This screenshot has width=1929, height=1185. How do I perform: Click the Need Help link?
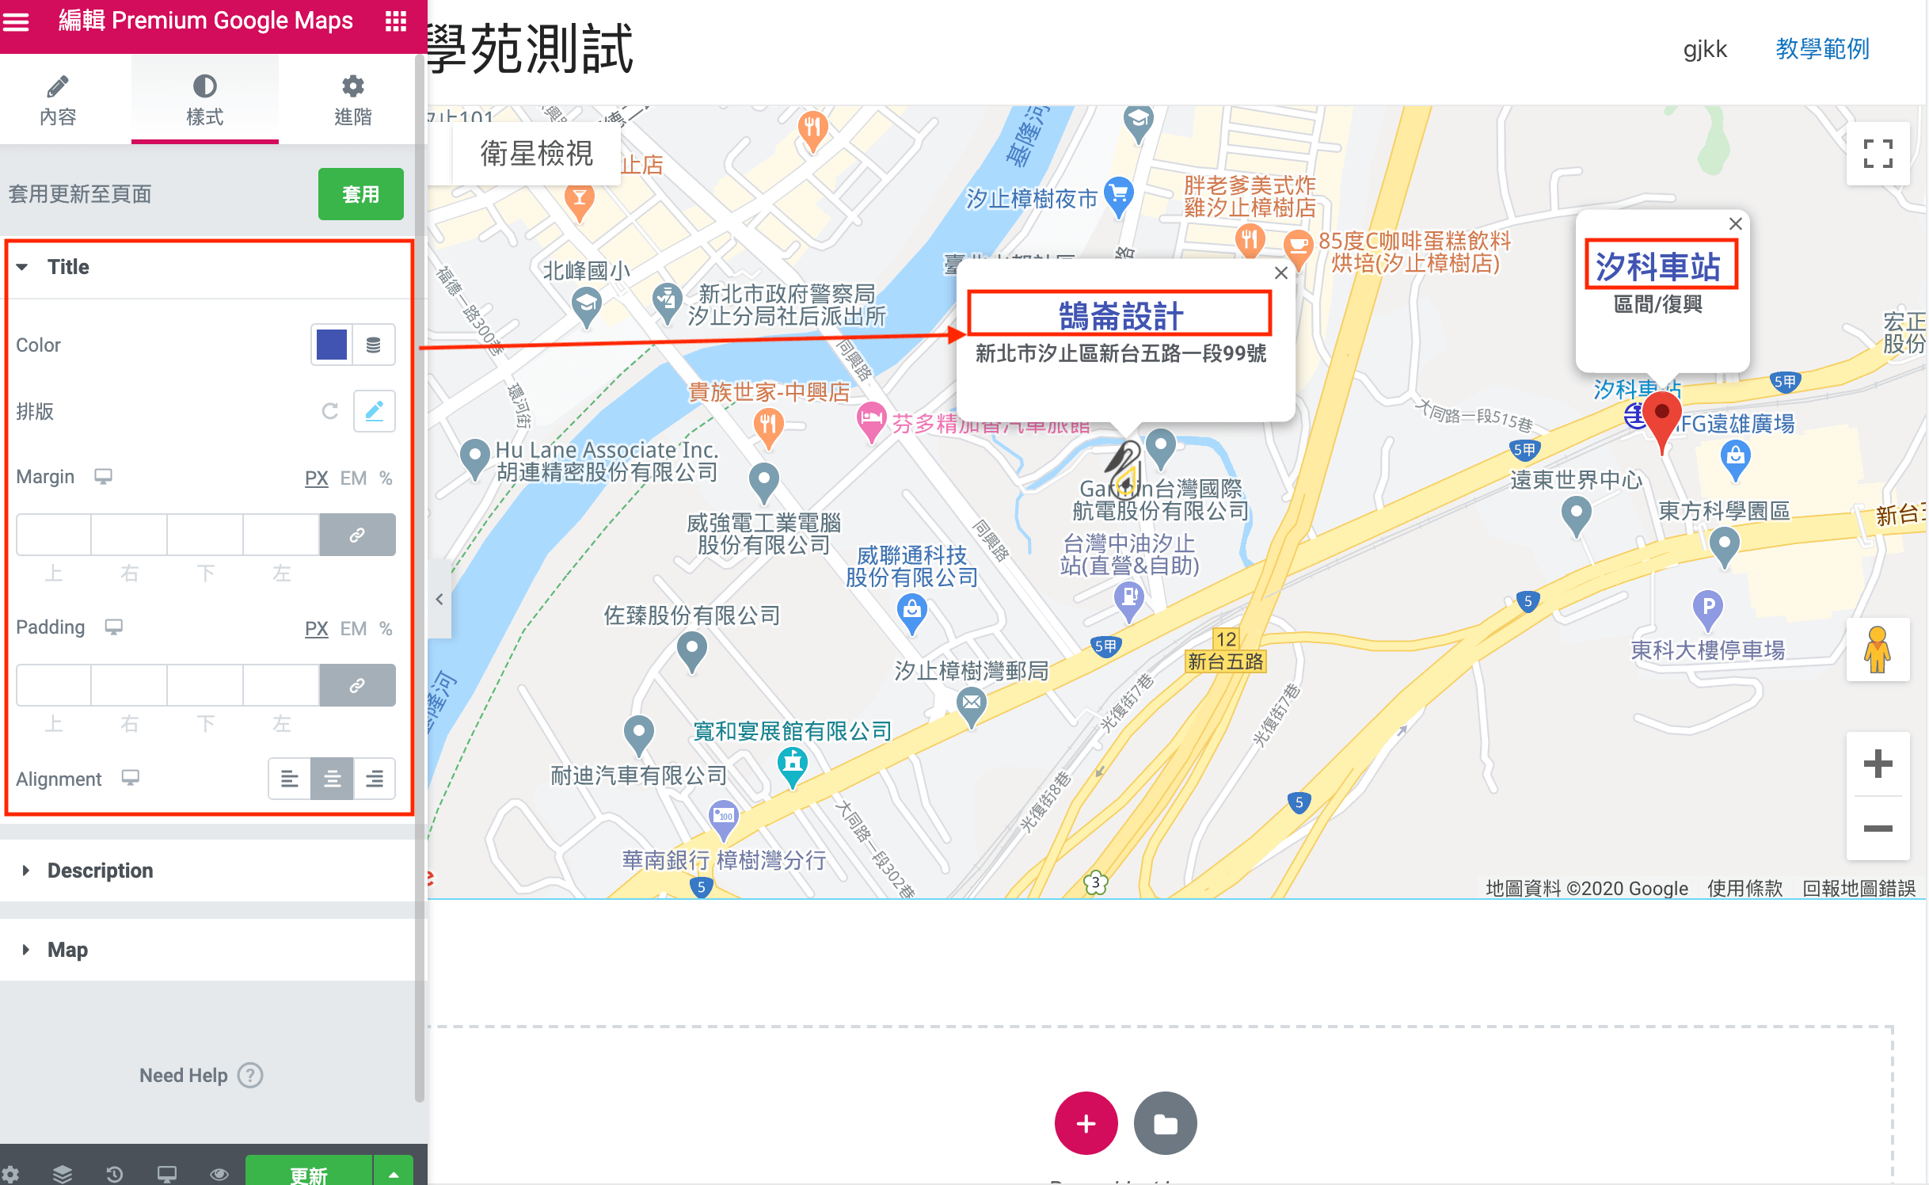coord(200,1075)
